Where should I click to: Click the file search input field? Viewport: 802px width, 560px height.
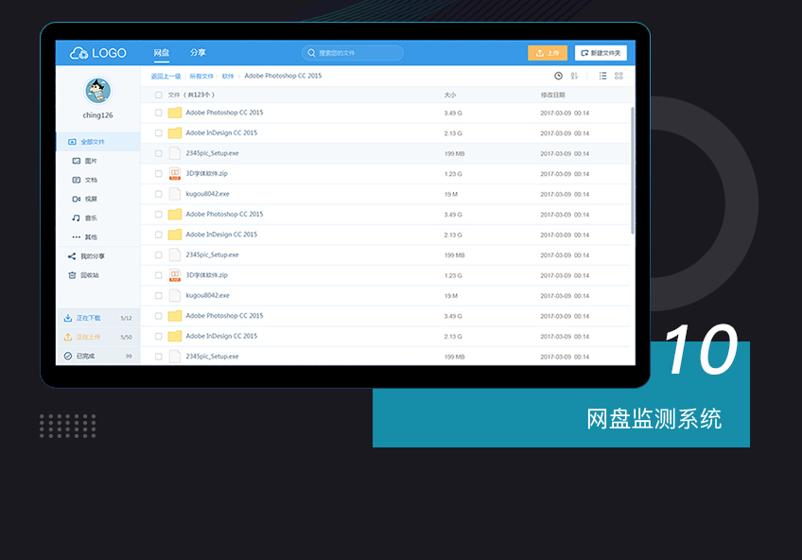click(x=353, y=53)
